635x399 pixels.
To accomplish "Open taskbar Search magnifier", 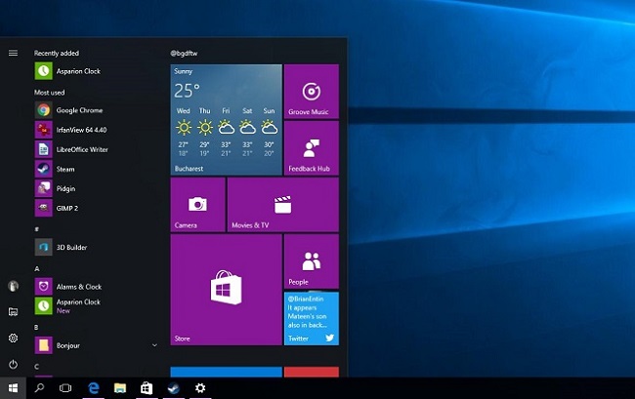I will [39, 388].
